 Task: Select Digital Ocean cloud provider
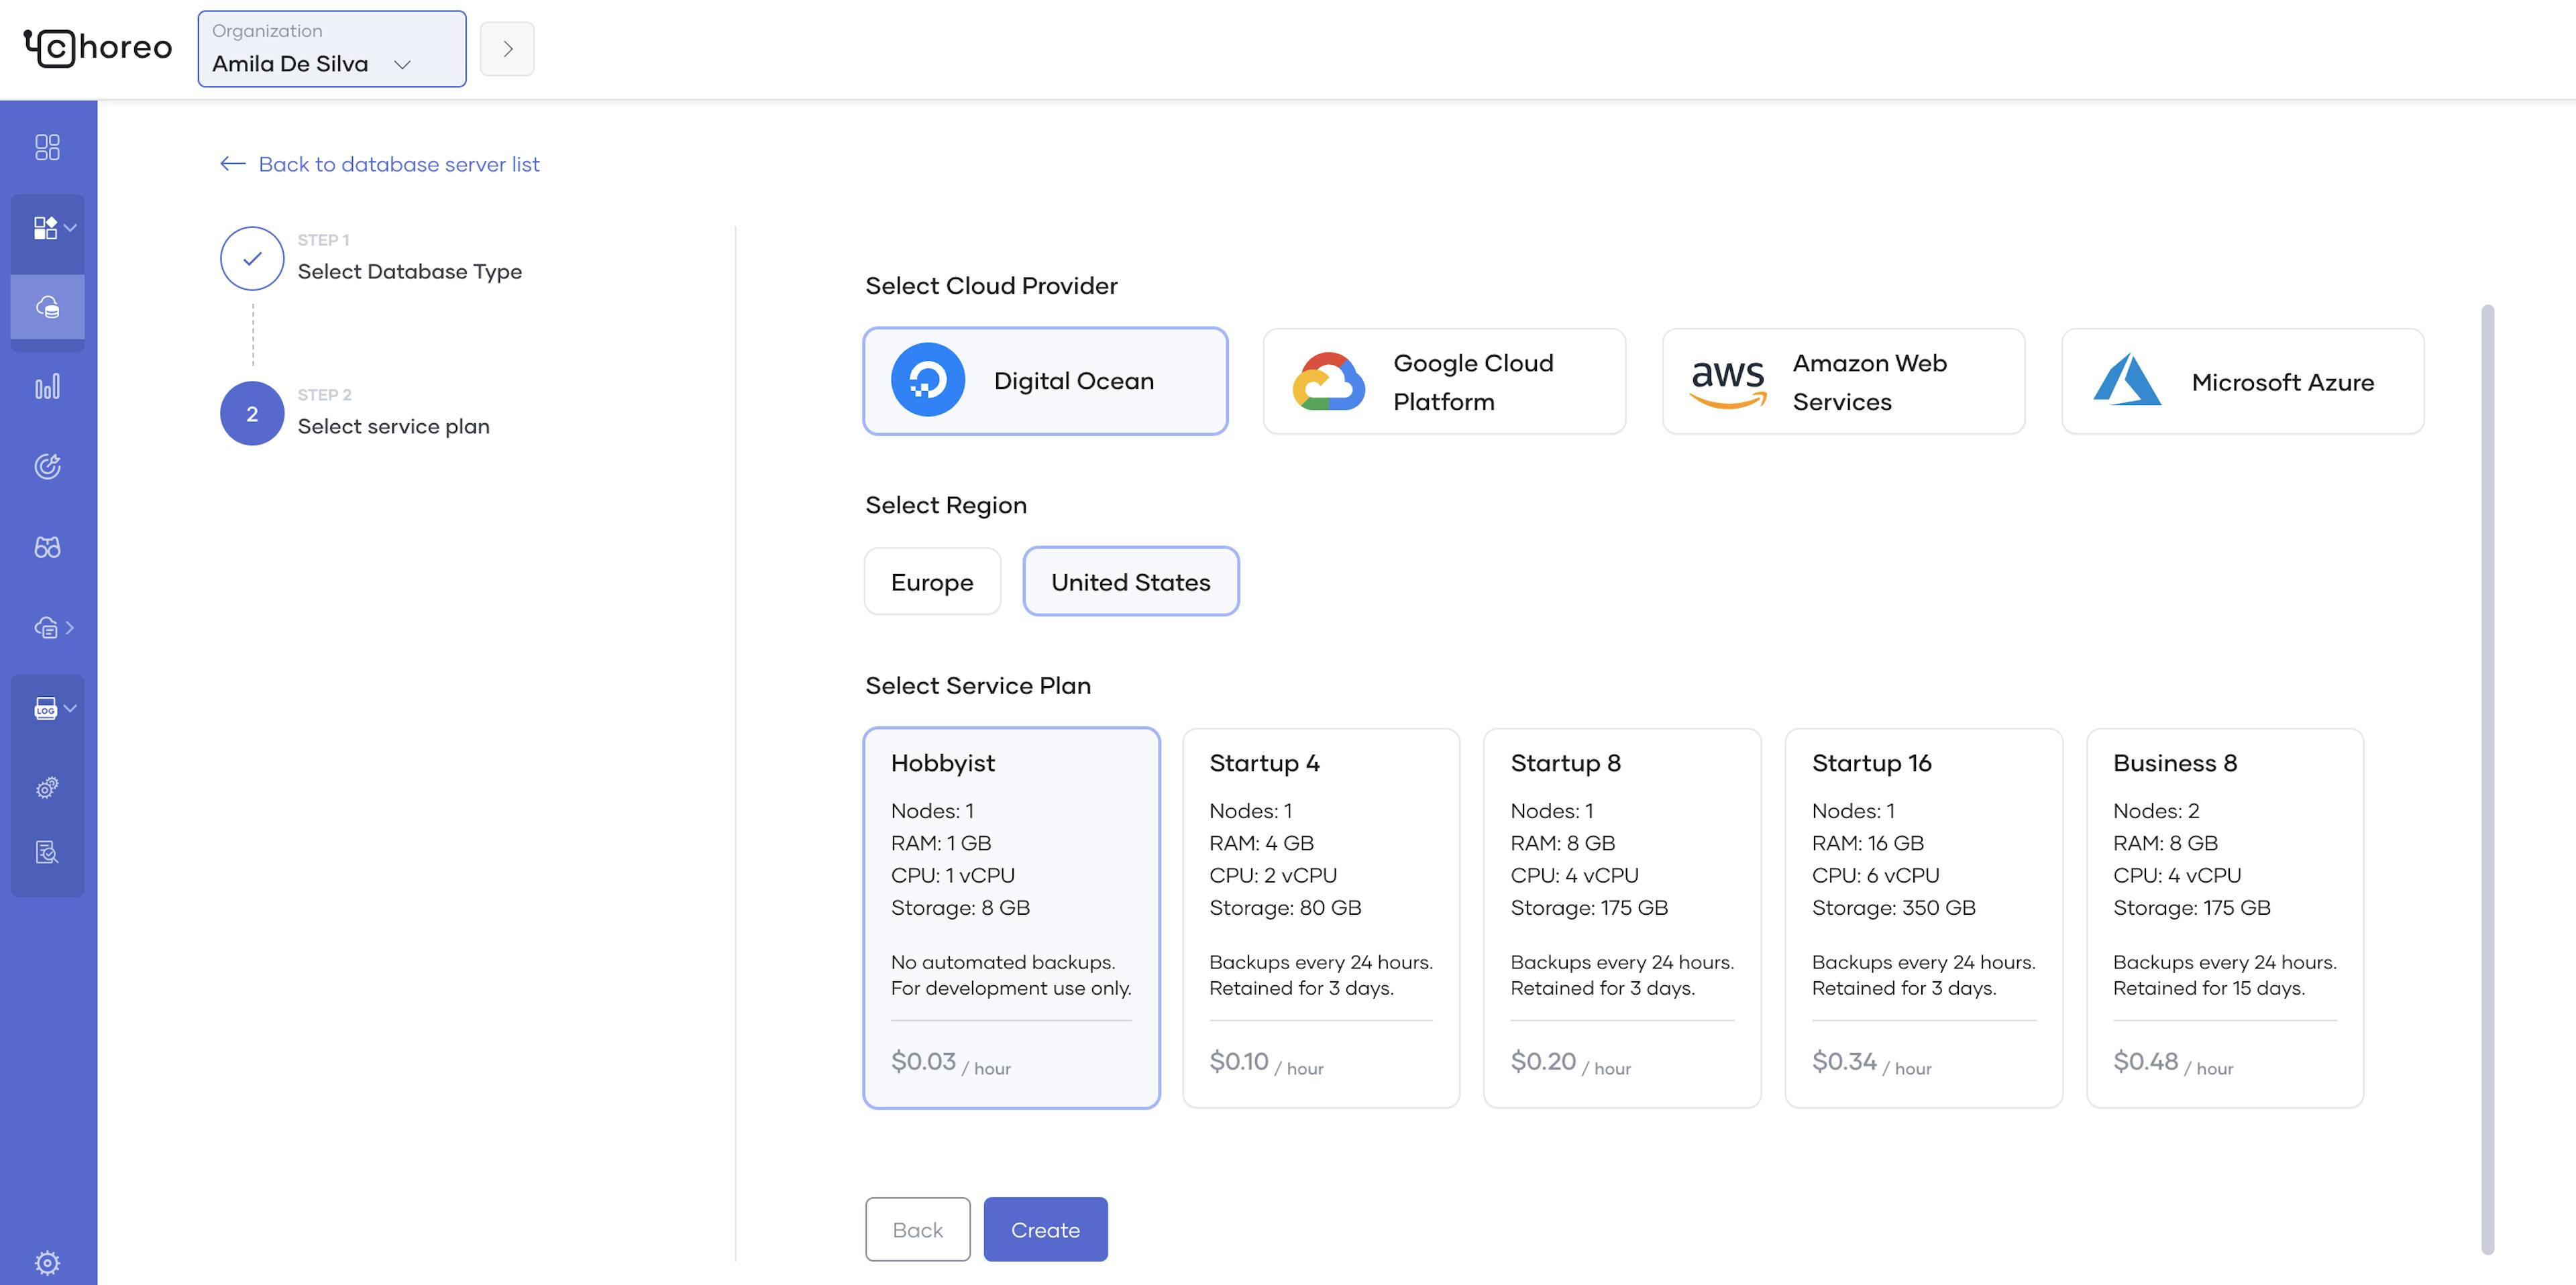1045,381
